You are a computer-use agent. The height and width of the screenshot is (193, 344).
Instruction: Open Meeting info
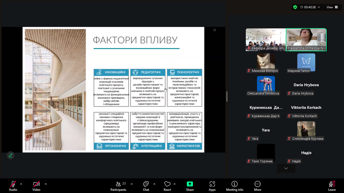tap(234, 186)
